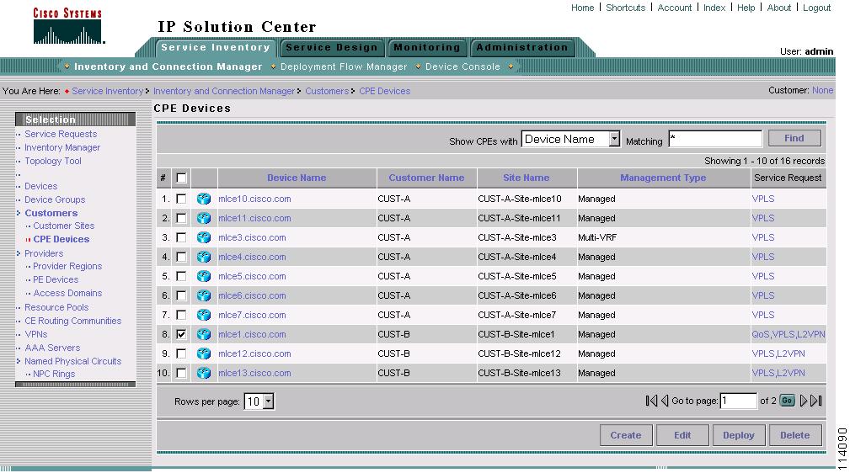The image size is (850, 473).
Task: Open the Logout link
Action: click(x=816, y=8)
